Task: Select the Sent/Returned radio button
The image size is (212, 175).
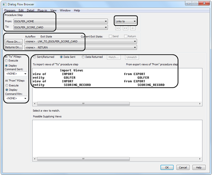Action: pos(35,57)
